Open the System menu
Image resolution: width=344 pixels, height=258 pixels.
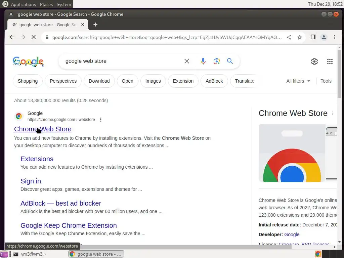tap(64, 4)
